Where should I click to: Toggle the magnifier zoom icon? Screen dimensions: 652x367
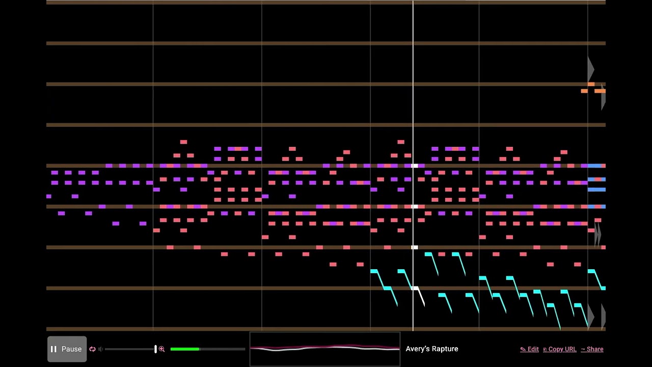pyautogui.click(x=161, y=349)
